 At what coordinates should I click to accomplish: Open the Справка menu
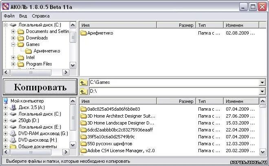(41, 16)
